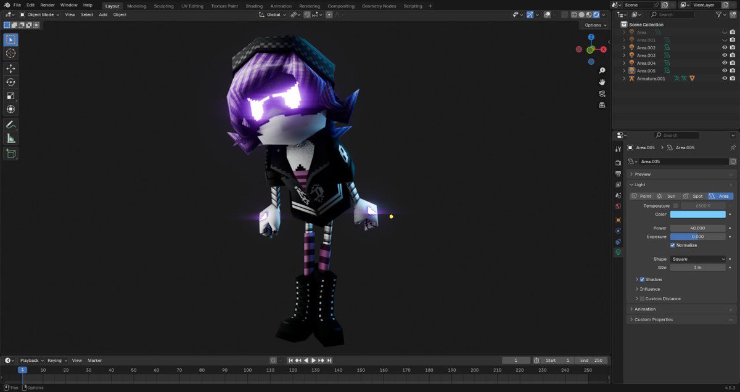The height and width of the screenshot is (392, 740).
Task: Select the Area light type button
Action: coord(720,196)
